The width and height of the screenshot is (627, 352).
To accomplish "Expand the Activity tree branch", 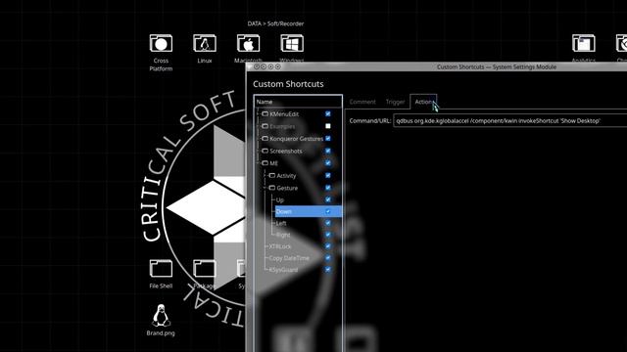I will coord(265,176).
